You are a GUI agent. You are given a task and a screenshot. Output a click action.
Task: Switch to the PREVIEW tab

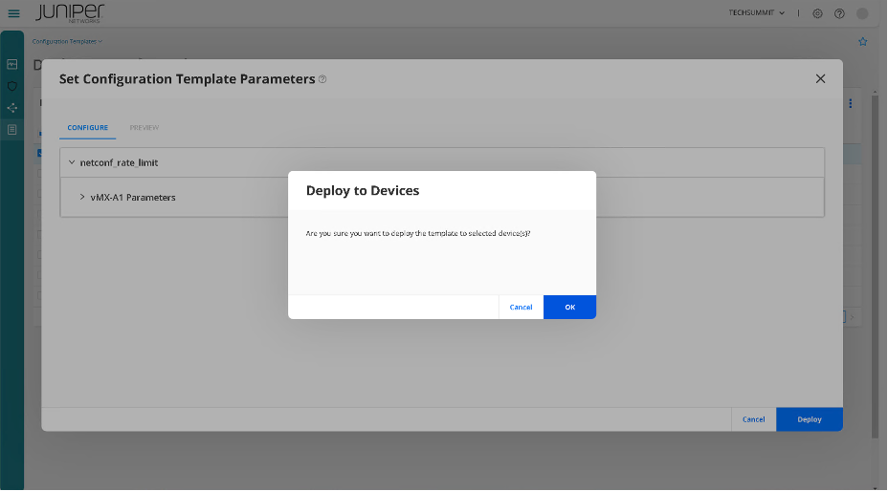point(144,128)
